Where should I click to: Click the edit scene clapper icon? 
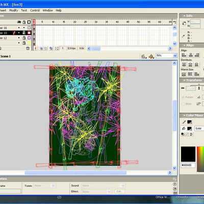(143, 56)
